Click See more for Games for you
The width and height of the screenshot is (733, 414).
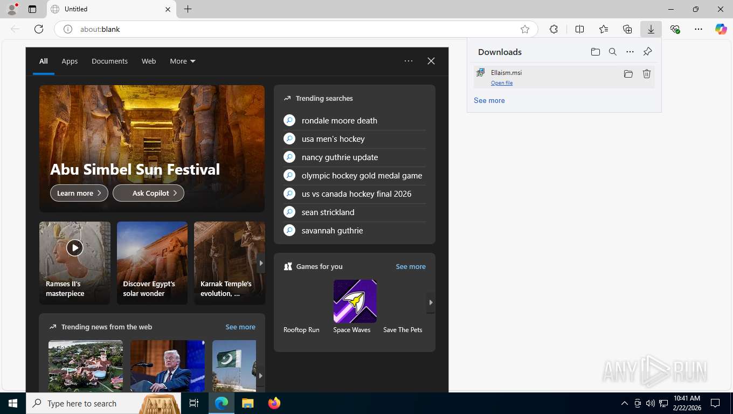[x=411, y=266]
